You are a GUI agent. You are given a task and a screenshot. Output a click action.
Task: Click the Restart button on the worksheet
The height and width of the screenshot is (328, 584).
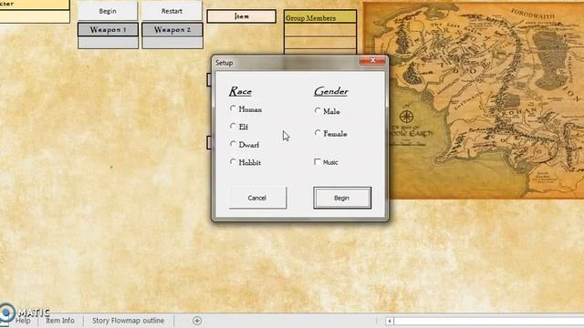[x=172, y=11]
